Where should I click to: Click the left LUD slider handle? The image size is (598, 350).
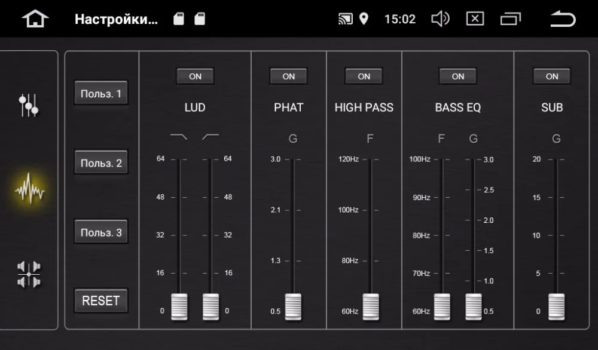179,306
